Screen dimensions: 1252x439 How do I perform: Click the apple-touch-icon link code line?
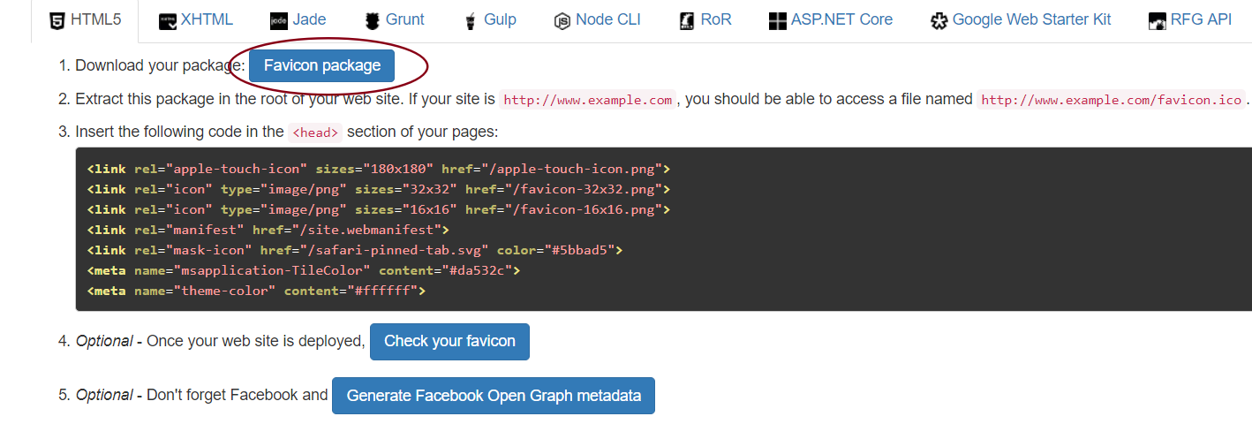(x=378, y=169)
